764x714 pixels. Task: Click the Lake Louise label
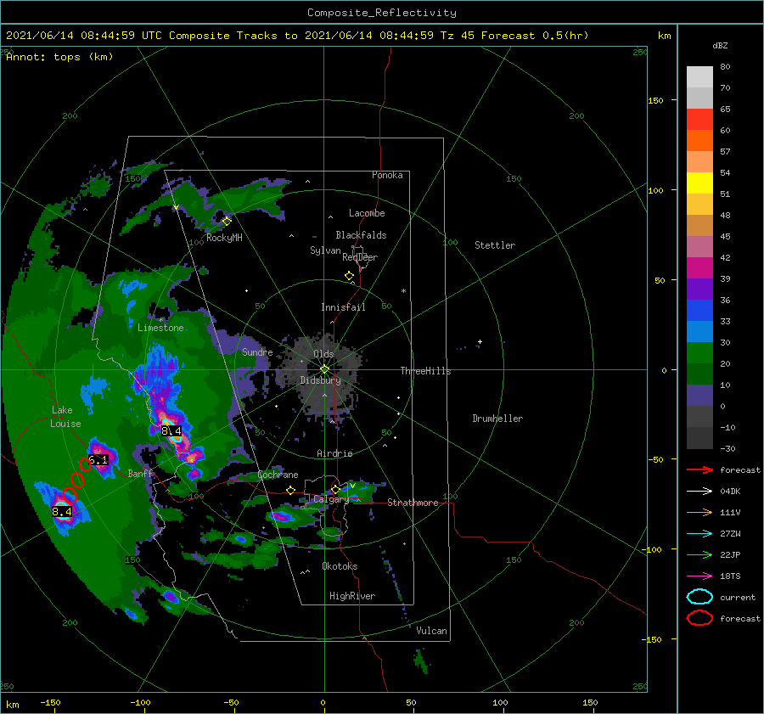click(x=65, y=417)
